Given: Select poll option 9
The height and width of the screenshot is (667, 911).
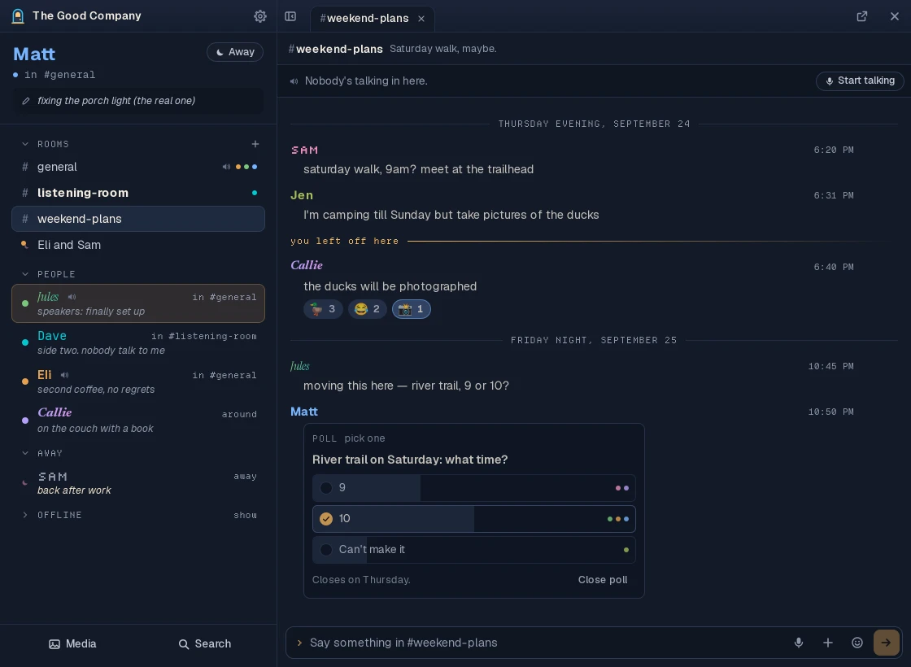Looking at the screenshot, I should pos(473,488).
